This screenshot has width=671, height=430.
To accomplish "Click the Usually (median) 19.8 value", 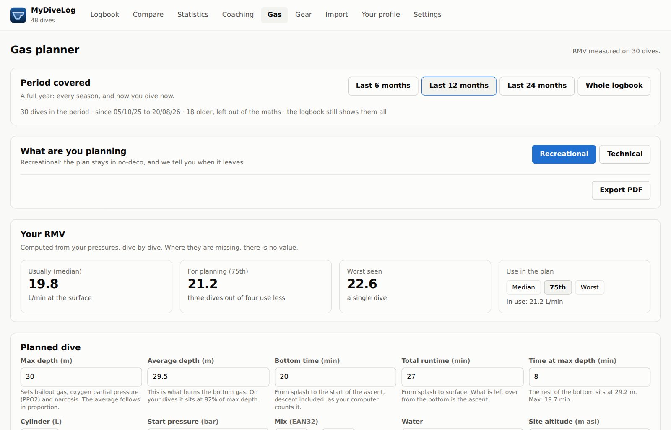I will tap(44, 284).
